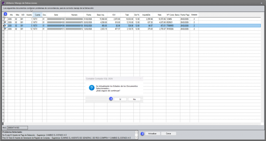Click the IGV column header
The height and width of the screenshot is (141, 266).
tap(114, 15)
